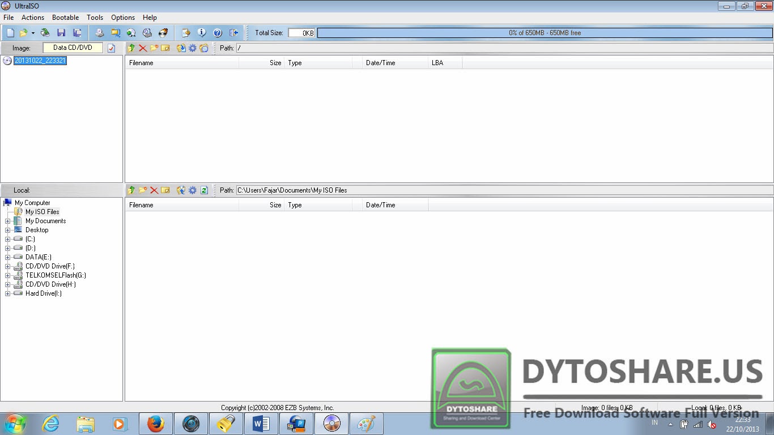The height and width of the screenshot is (435, 774).
Task: Expand the CD/DVD Drive(H:) node
Action: (8, 284)
